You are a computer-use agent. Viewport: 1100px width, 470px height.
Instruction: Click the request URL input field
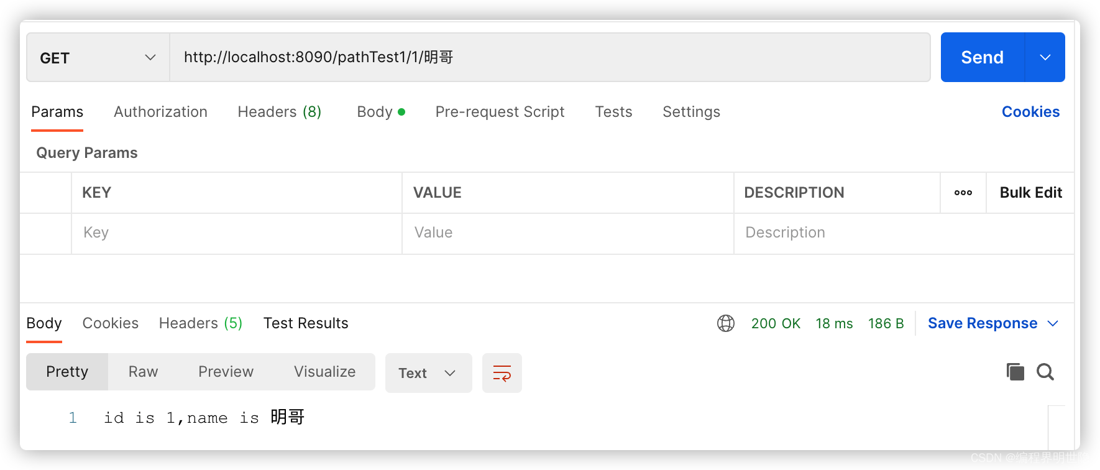tap(549, 58)
